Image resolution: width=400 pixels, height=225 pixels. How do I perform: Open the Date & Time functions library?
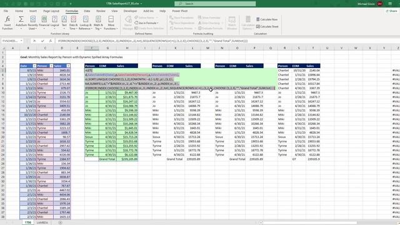74,22
